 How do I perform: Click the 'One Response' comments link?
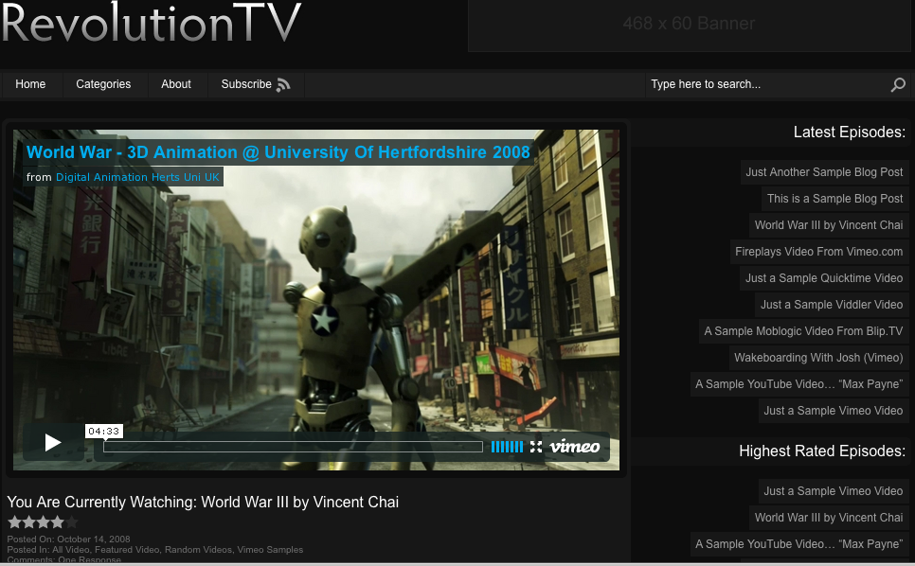[89, 559]
